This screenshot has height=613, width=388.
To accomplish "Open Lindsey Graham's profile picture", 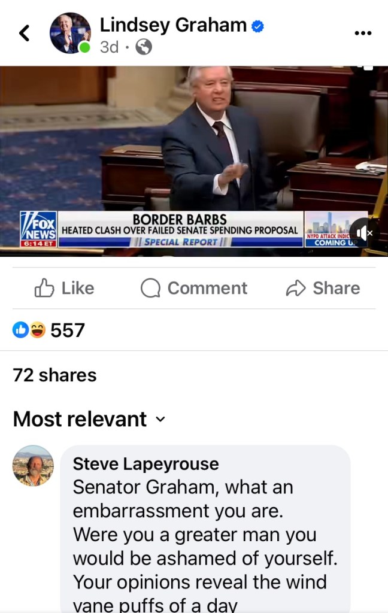I will [70, 33].
